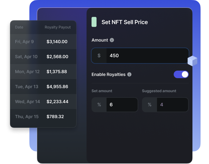Click the Royalty Payout column header
Viewport: 209px width, 164px height.
[58, 27]
